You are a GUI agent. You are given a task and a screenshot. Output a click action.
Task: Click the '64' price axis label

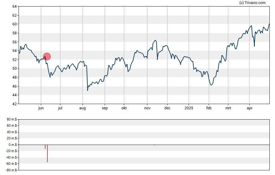click(x=14, y=7)
